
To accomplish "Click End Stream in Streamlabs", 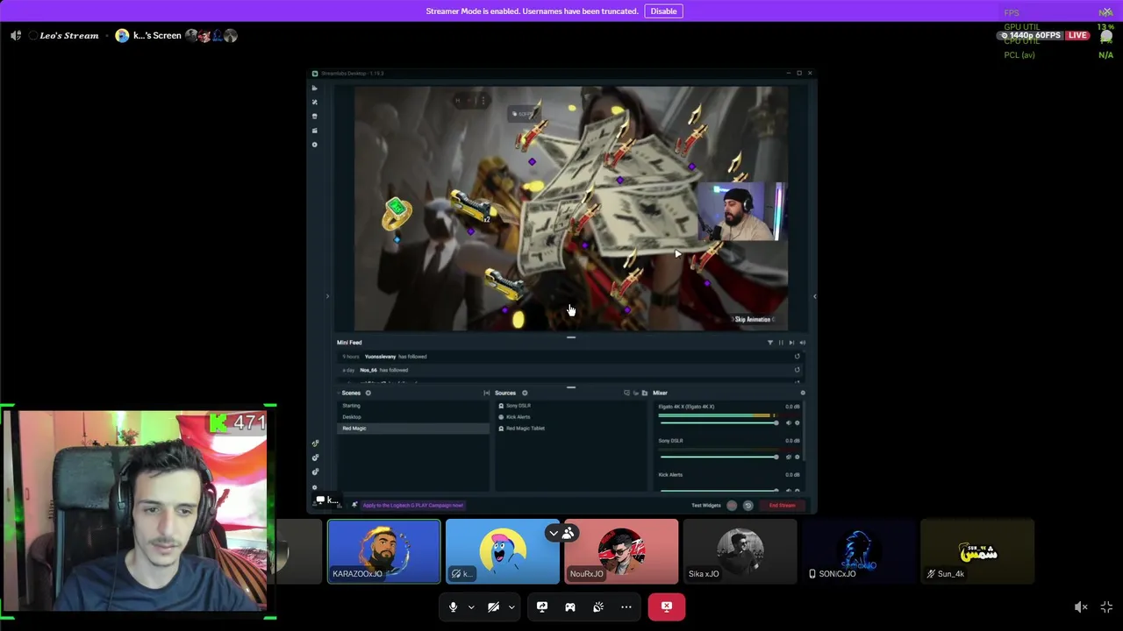I will coord(782,506).
